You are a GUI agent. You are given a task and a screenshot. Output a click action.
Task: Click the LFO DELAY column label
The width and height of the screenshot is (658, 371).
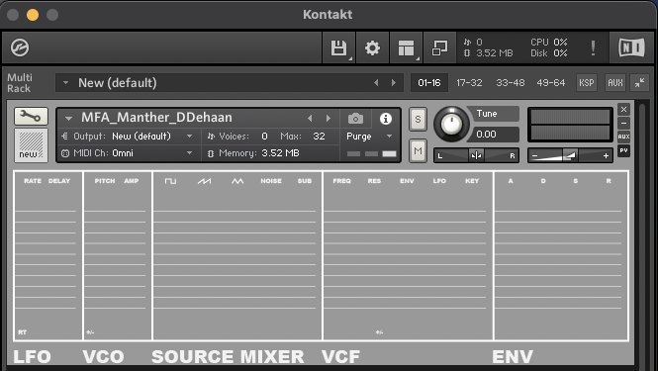tap(59, 181)
